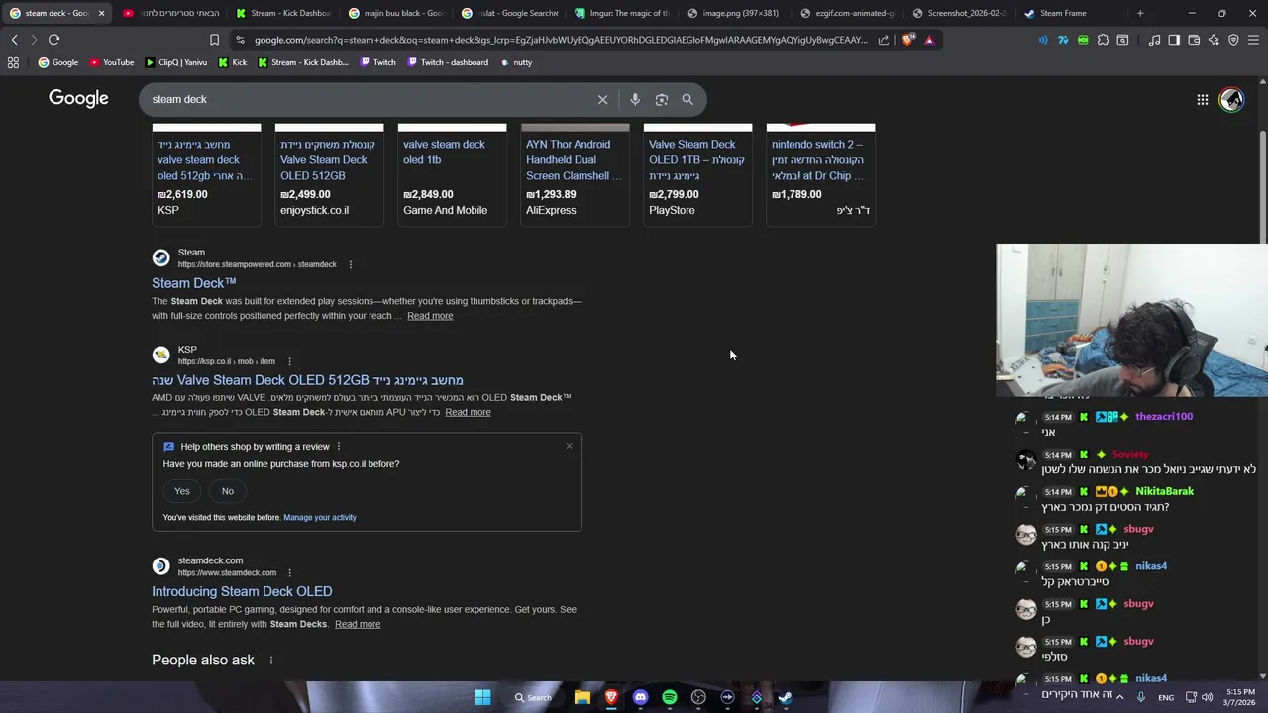This screenshot has height=713, width=1268.
Task: Open bookmarks apps grid icon
Action: pyautogui.click(x=13, y=62)
